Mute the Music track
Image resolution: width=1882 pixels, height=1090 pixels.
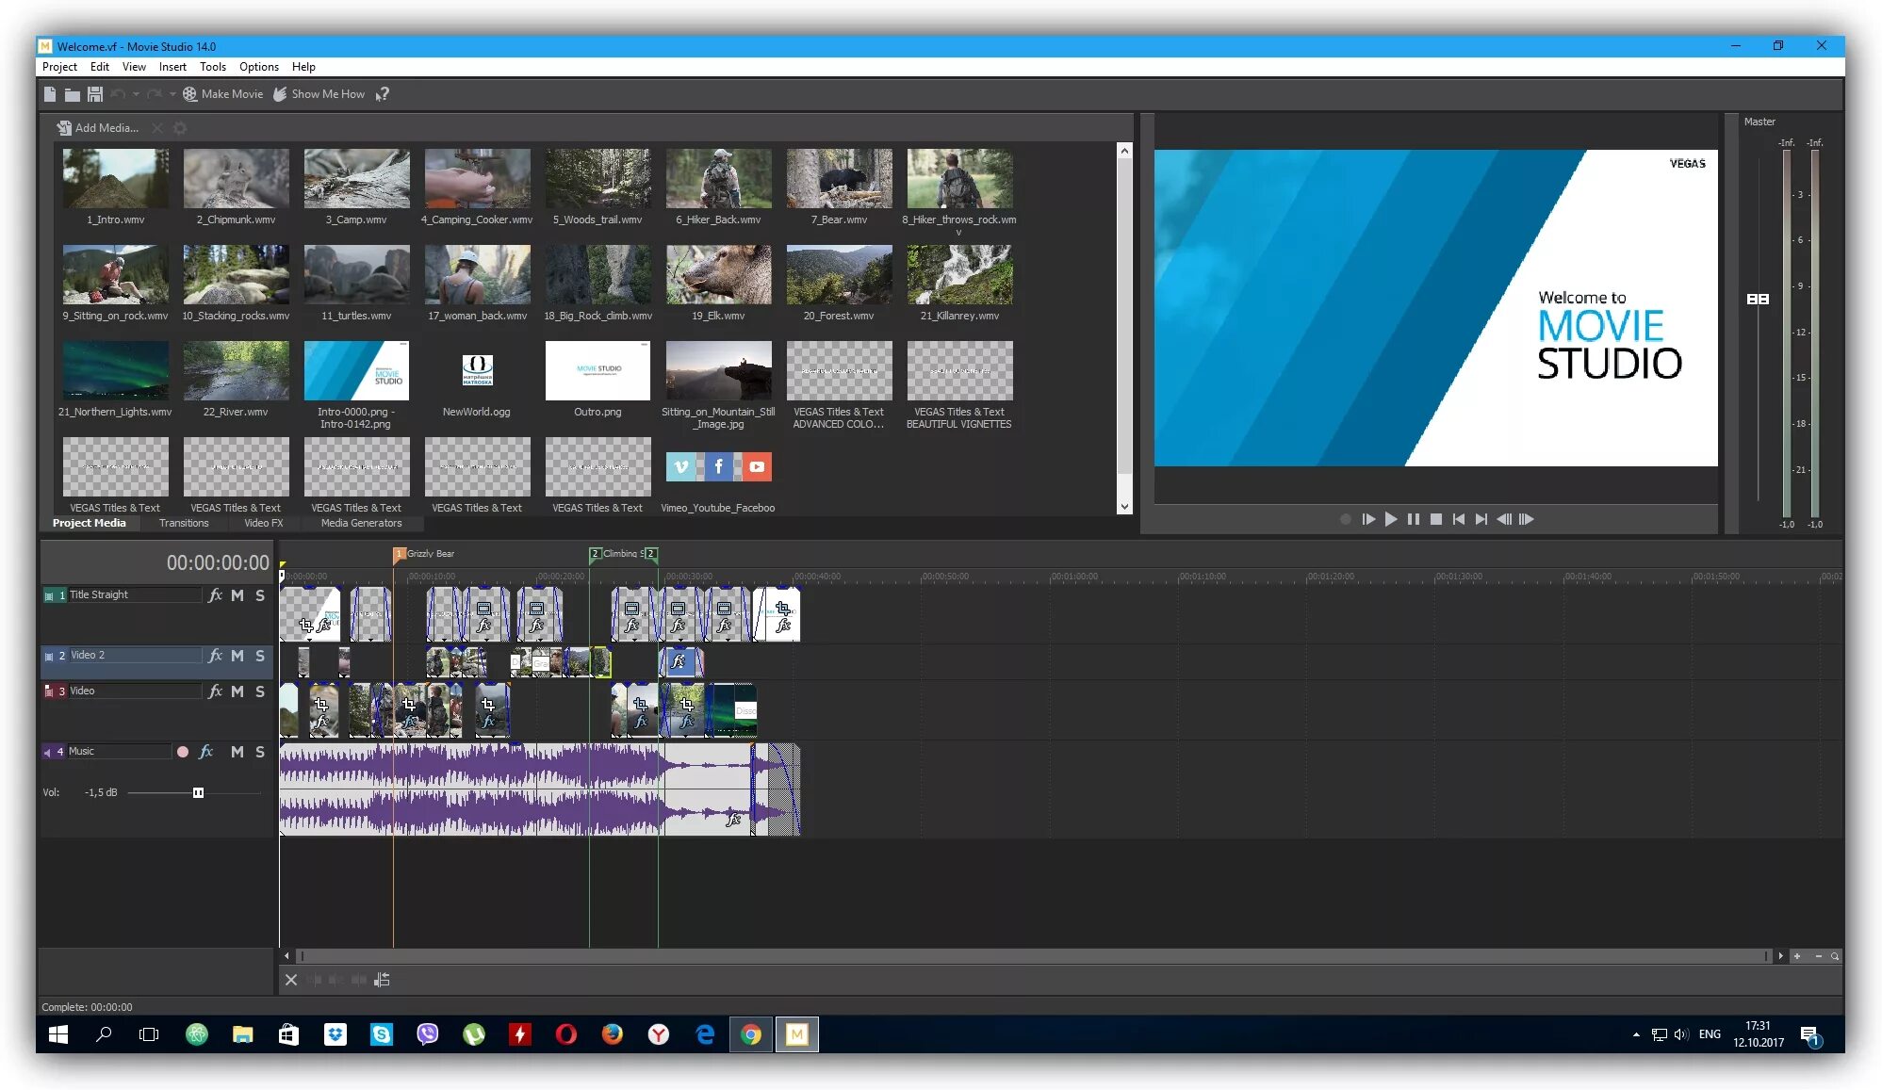click(237, 752)
